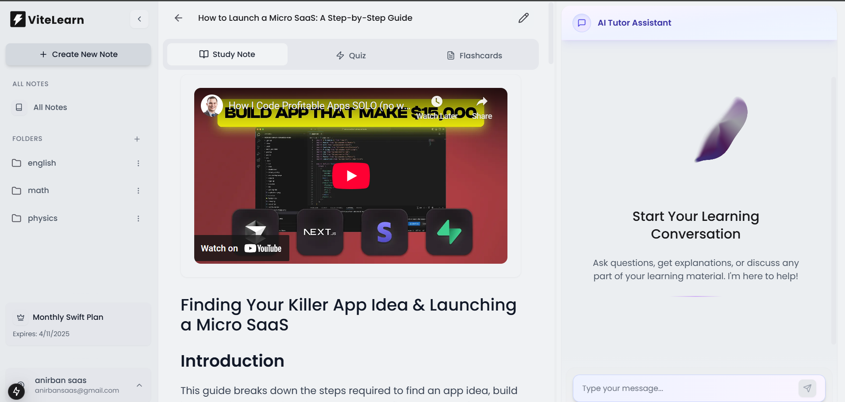Click the Watch Later clock icon
Image resolution: width=845 pixels, height=402 pixels.
click(437, 102)
